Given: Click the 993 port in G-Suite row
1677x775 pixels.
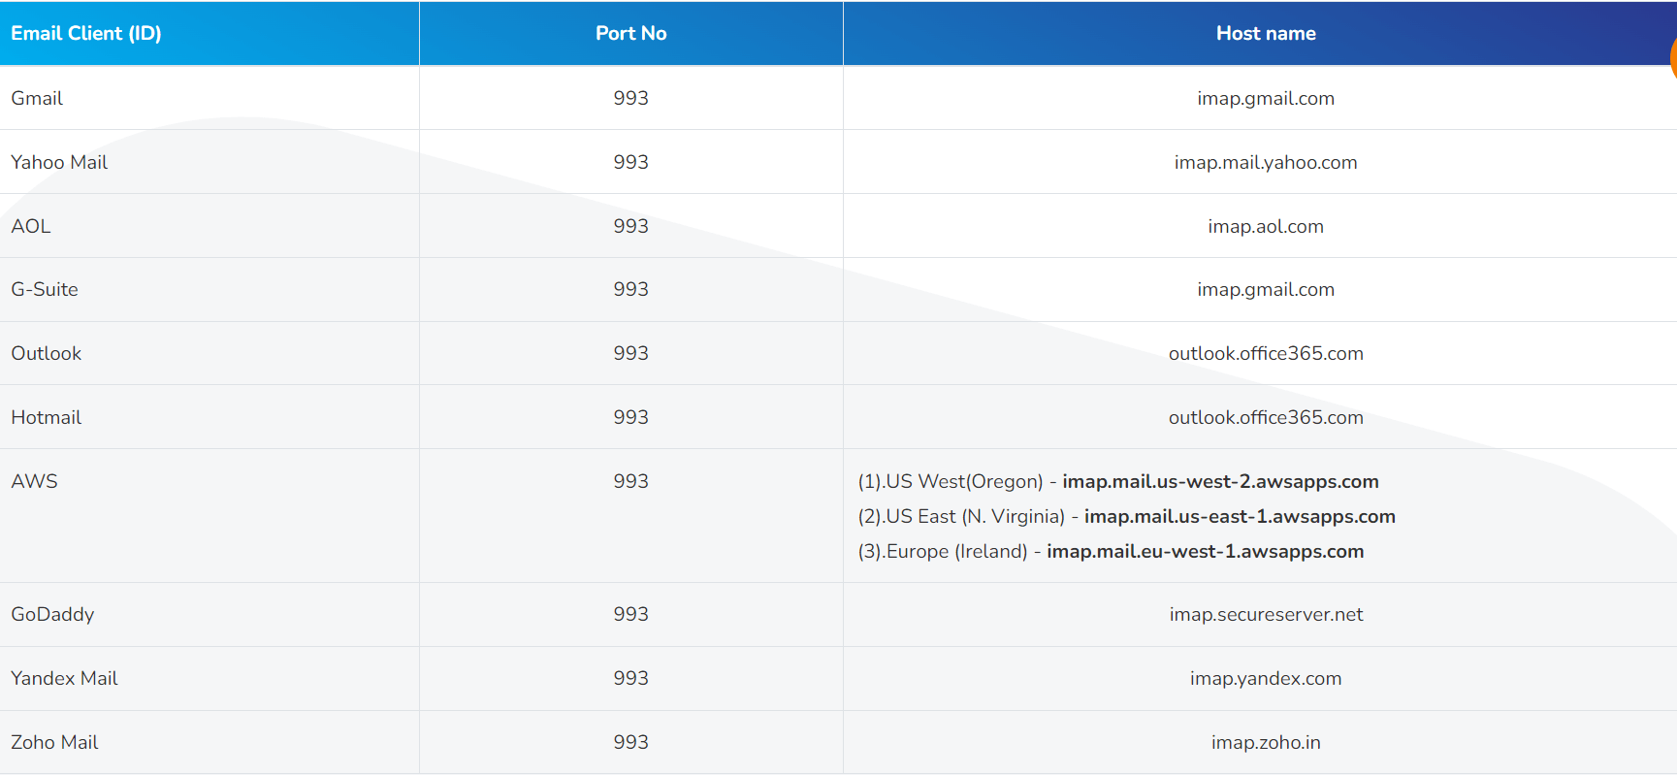Looking at the screenshot, I should [630, 289].
